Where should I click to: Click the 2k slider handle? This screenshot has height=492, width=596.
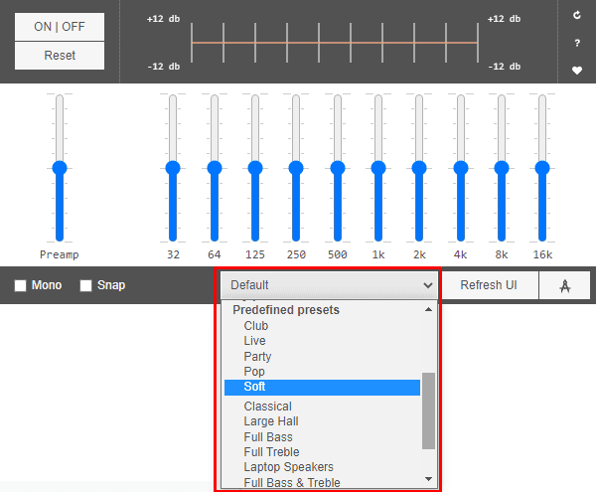pos(419,168)
